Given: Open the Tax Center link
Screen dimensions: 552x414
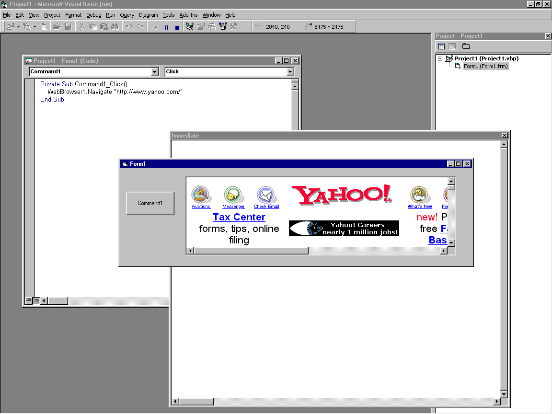Looking at the screenshot, I should tap(239, 217).
